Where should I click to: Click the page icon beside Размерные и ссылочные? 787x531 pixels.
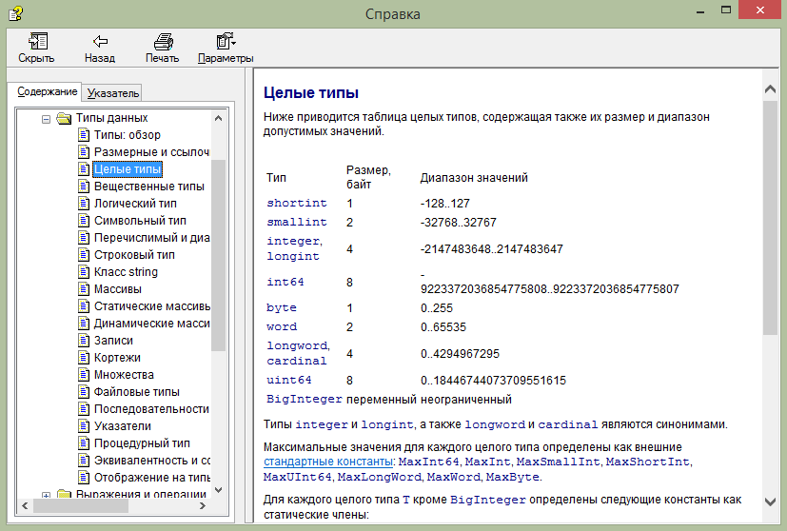(x=84, y=152)
